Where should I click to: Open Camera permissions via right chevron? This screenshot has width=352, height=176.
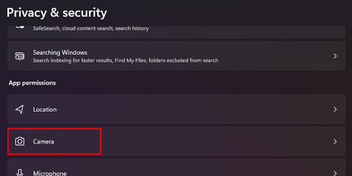(335, 141)
